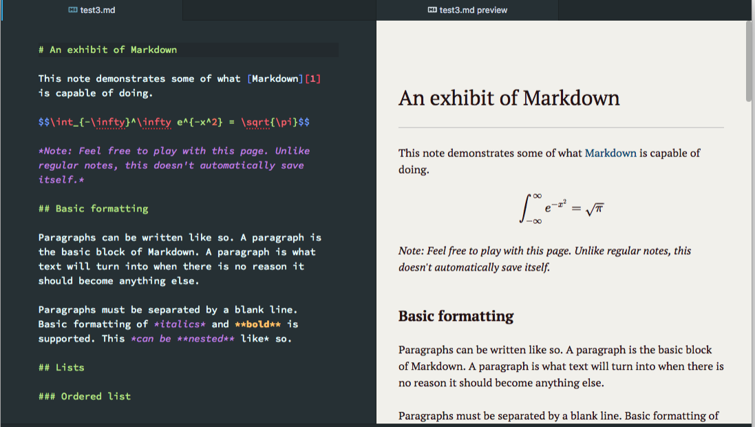Click the LaTeX integral source line in the editor
755x427 pixels.
[173, 122]
